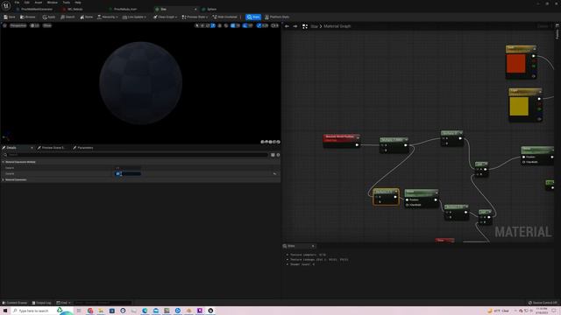Viewport: 561px width, 315px height.
Task: Open the Window menu
Action: pos(53,3)
